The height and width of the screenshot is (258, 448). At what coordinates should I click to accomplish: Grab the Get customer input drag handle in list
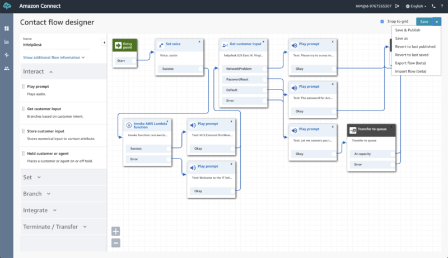click(23, 109)
